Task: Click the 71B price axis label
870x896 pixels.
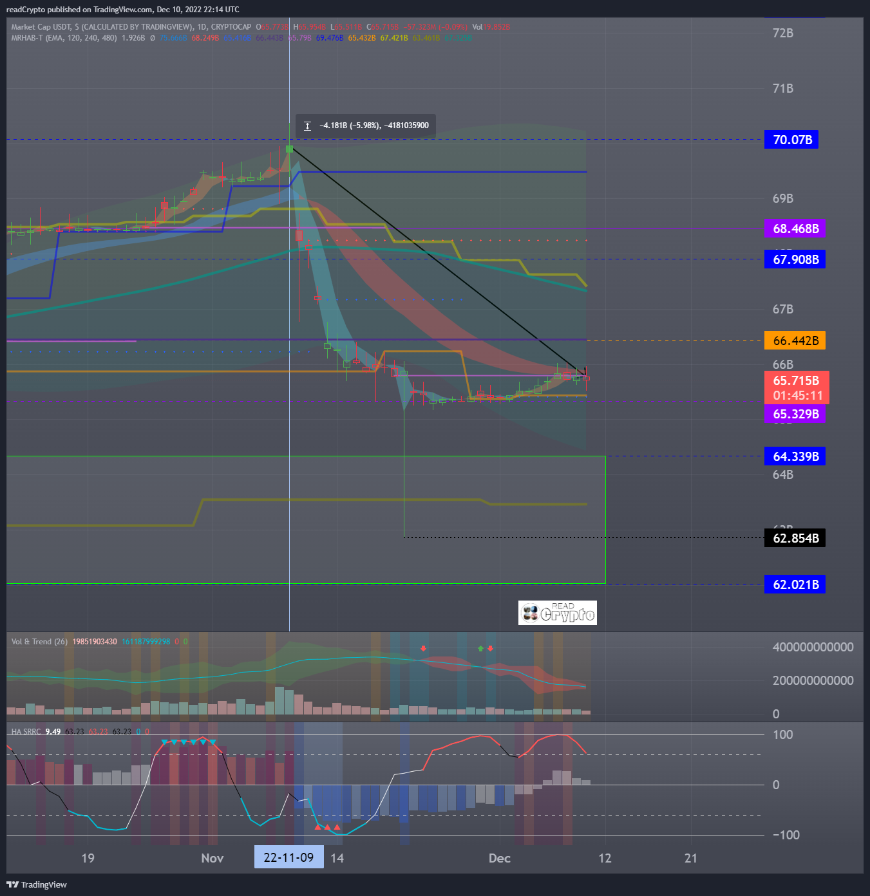Action: coord(783,88)
